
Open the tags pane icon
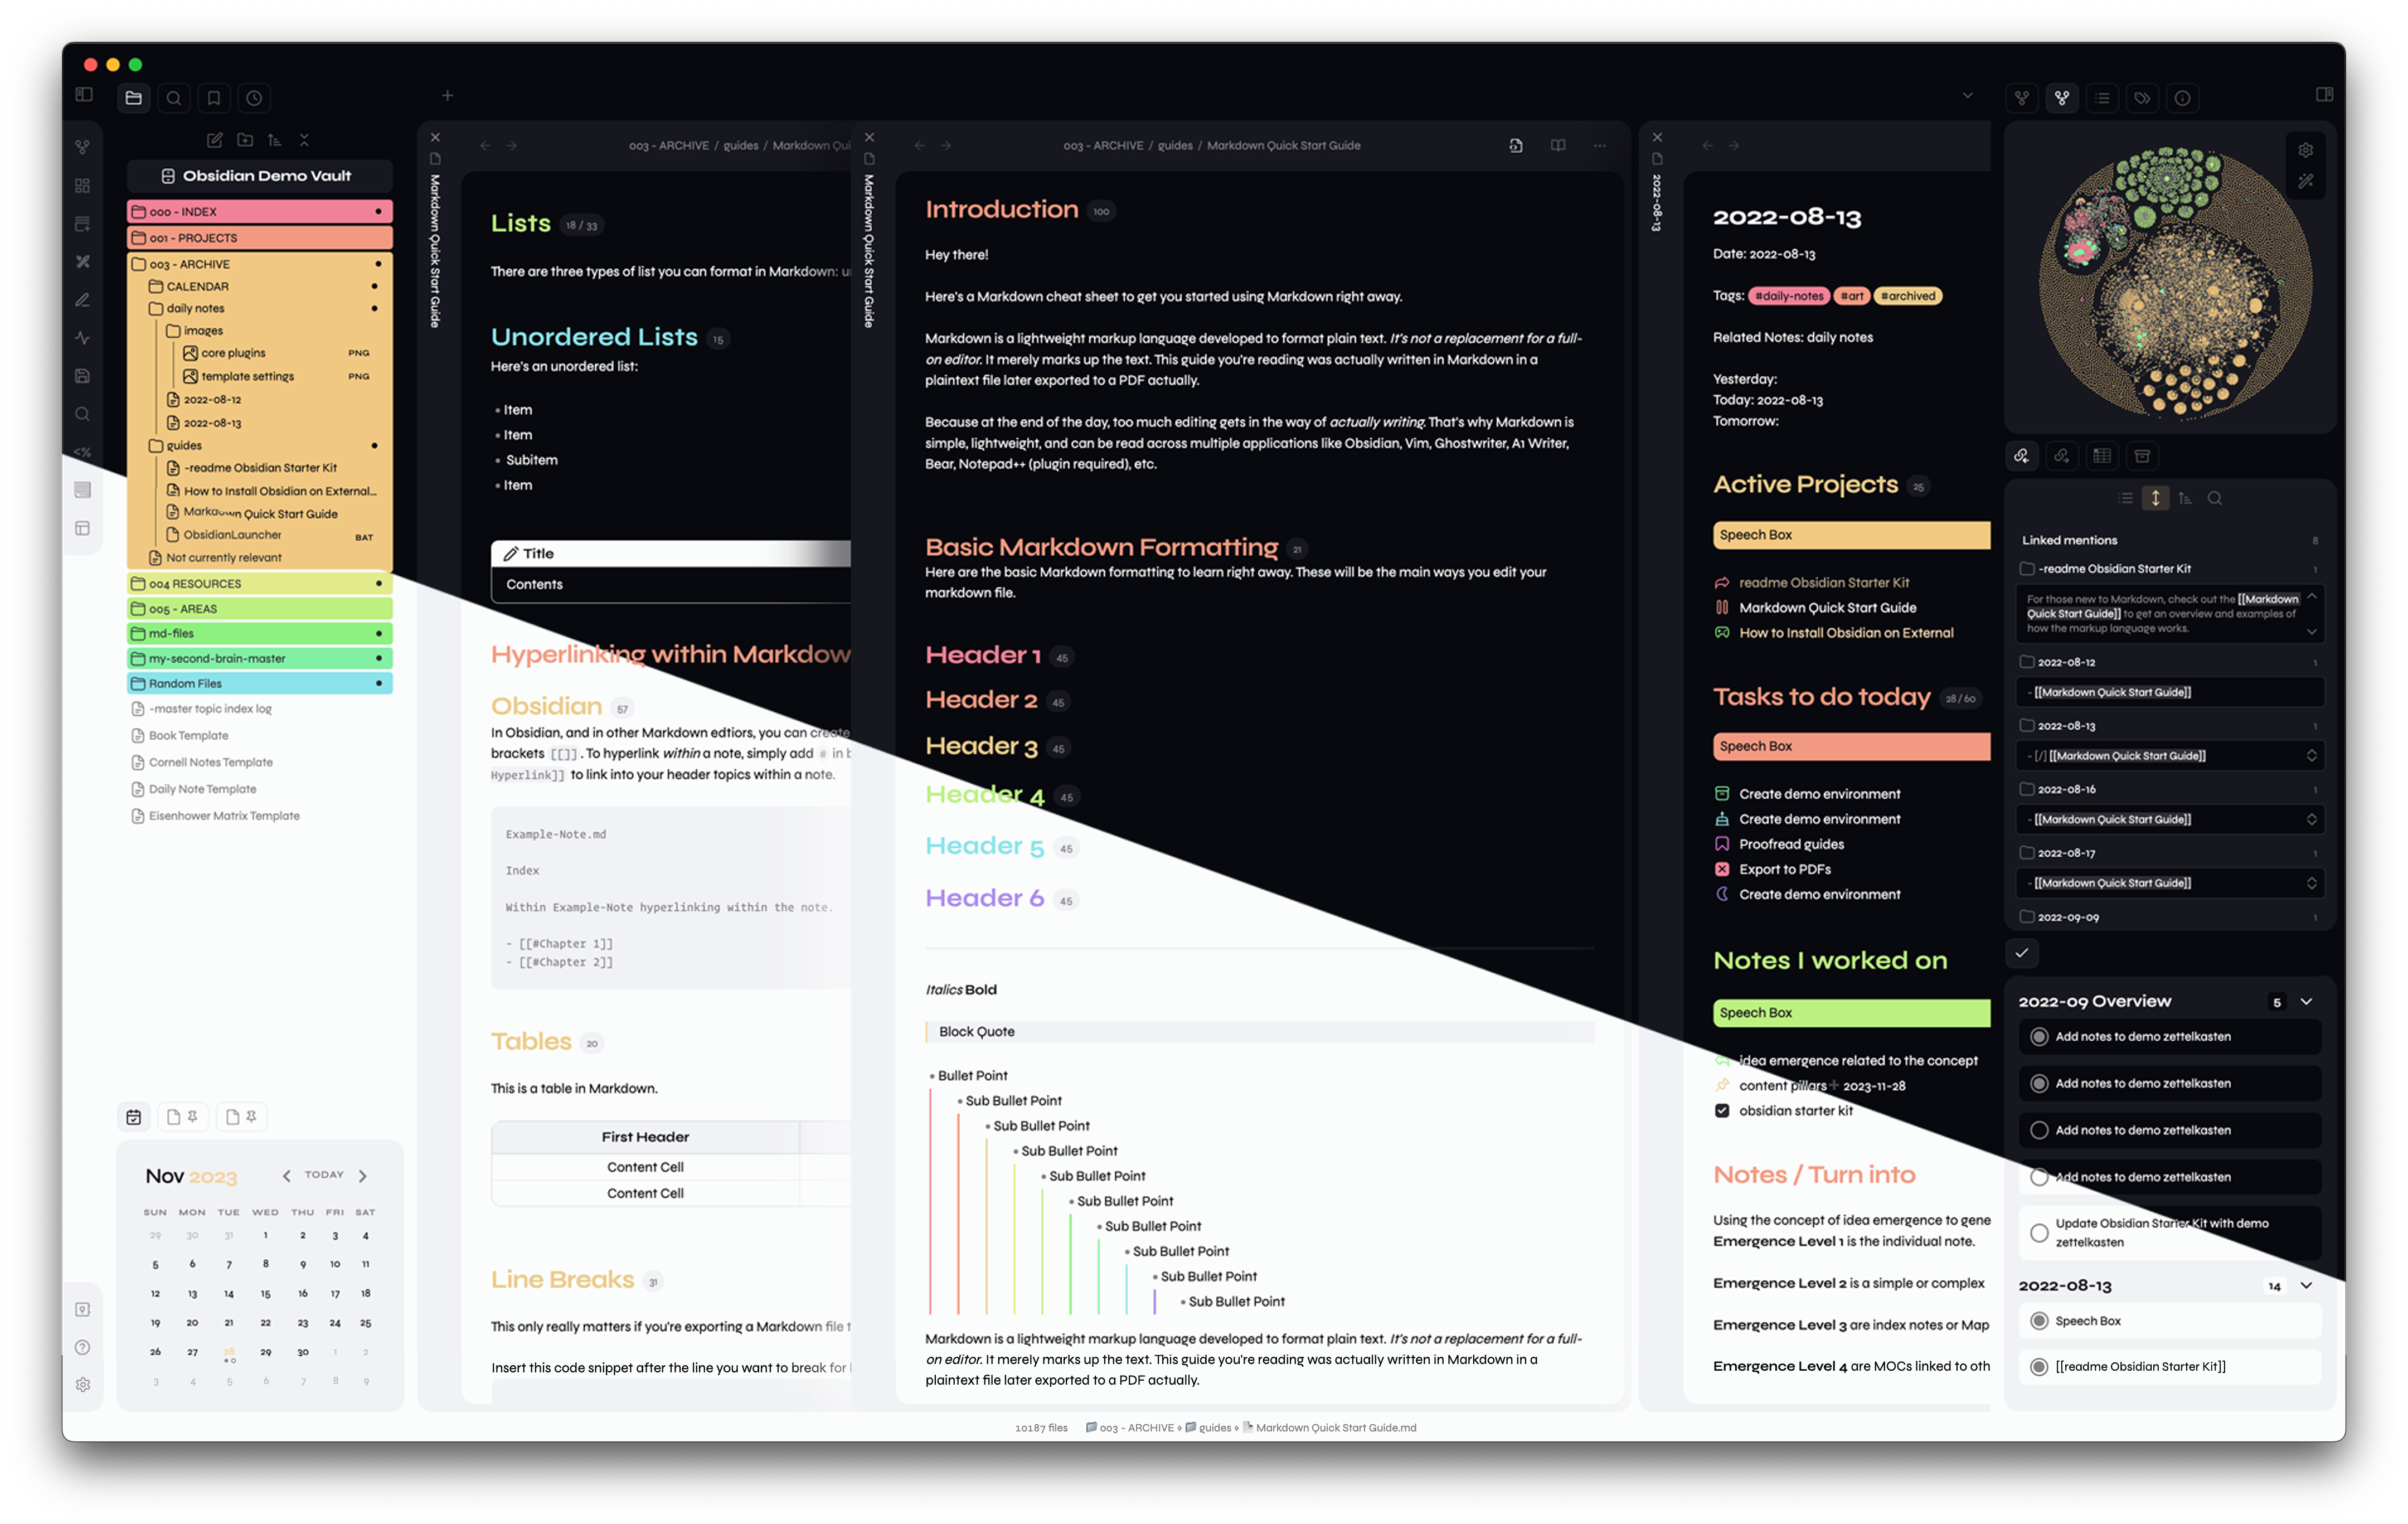(2142, 98)
